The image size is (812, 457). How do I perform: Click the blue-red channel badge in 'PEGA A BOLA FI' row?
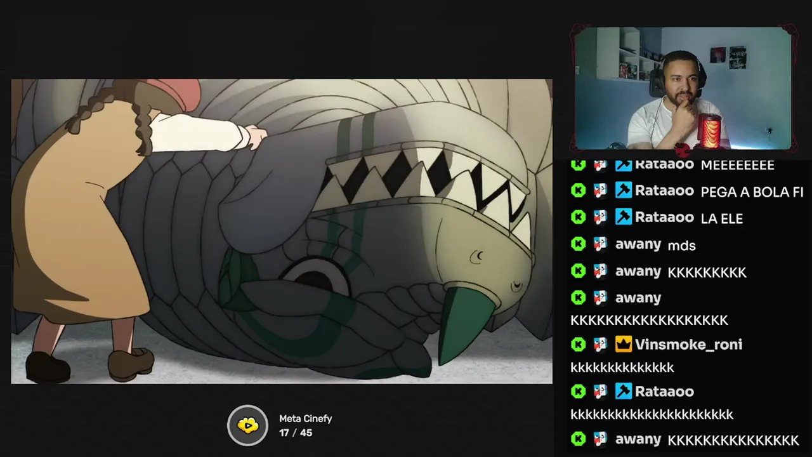[x=600, y=190]
